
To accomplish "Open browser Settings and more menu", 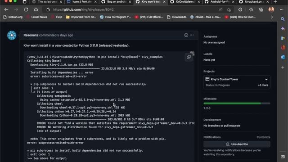I will pos(282,9).
